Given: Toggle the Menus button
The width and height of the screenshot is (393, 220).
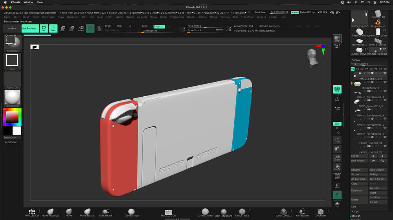Looking at the screenshot, I should 295,12.
